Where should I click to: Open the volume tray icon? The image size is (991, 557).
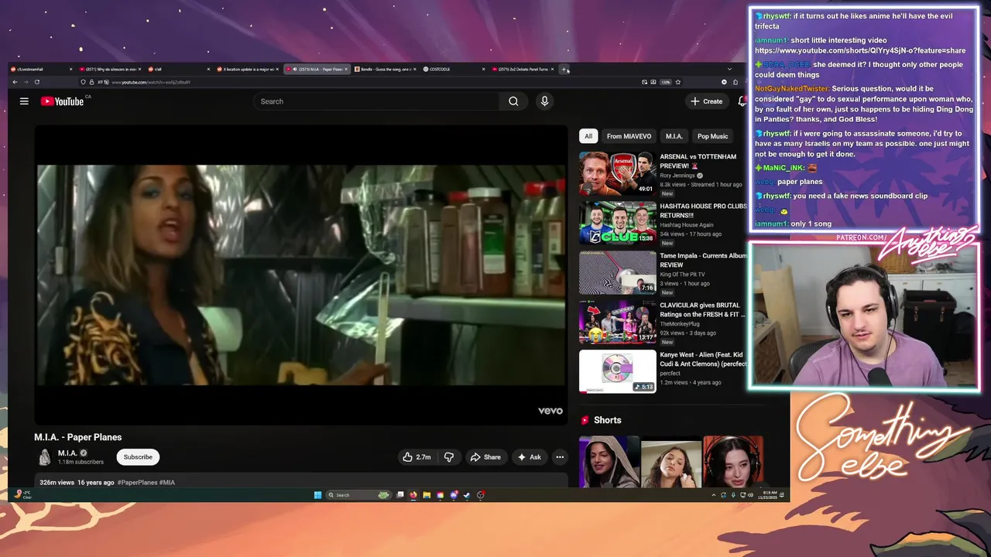pos(750,495)
